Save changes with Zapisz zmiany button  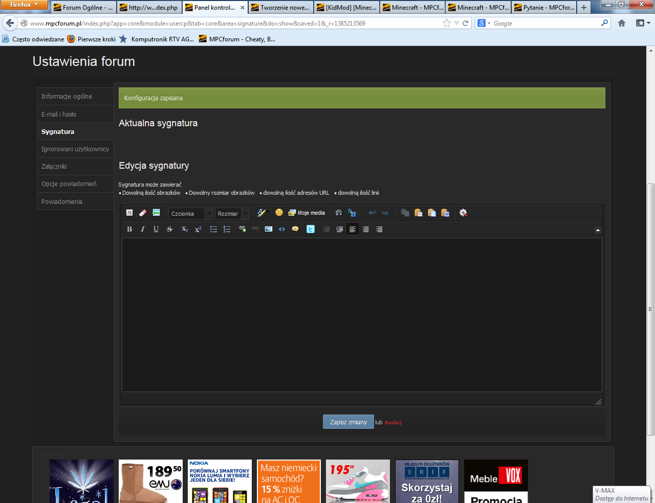click(348, 422)
